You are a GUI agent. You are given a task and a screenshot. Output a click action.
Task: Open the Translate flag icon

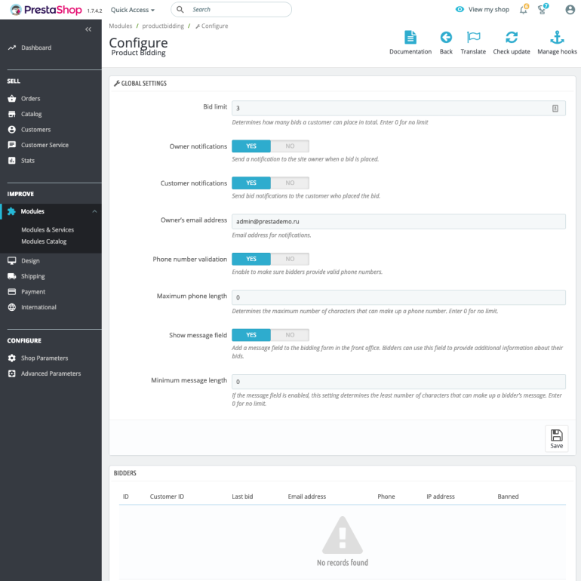pos(473,38)
